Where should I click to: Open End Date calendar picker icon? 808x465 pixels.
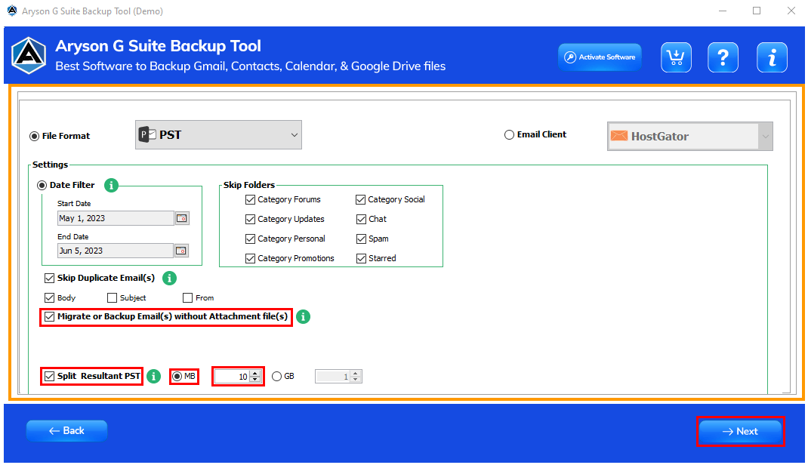point(181,251)
